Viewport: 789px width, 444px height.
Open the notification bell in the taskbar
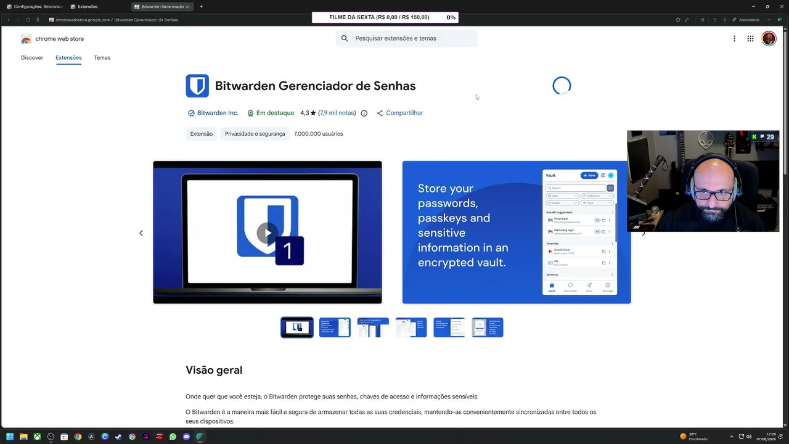click(782, 437)
